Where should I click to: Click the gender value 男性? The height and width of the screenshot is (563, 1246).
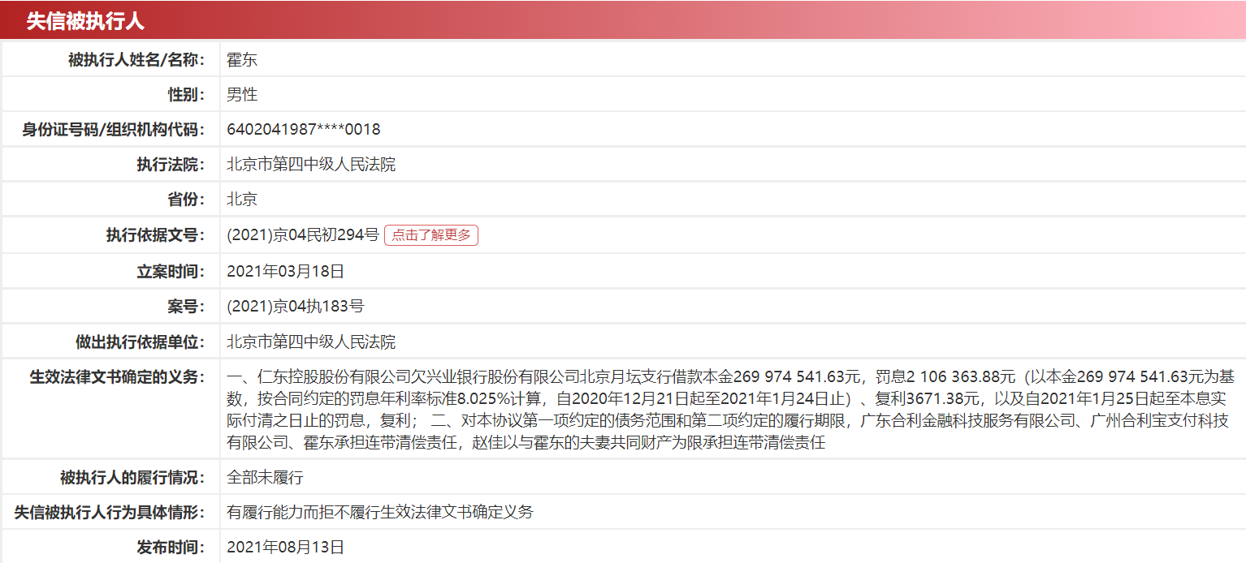tap(242, 94)
